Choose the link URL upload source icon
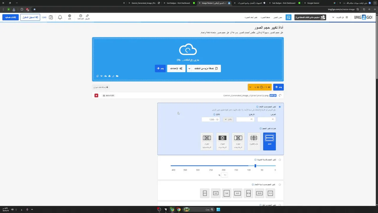 coord(113,76)
